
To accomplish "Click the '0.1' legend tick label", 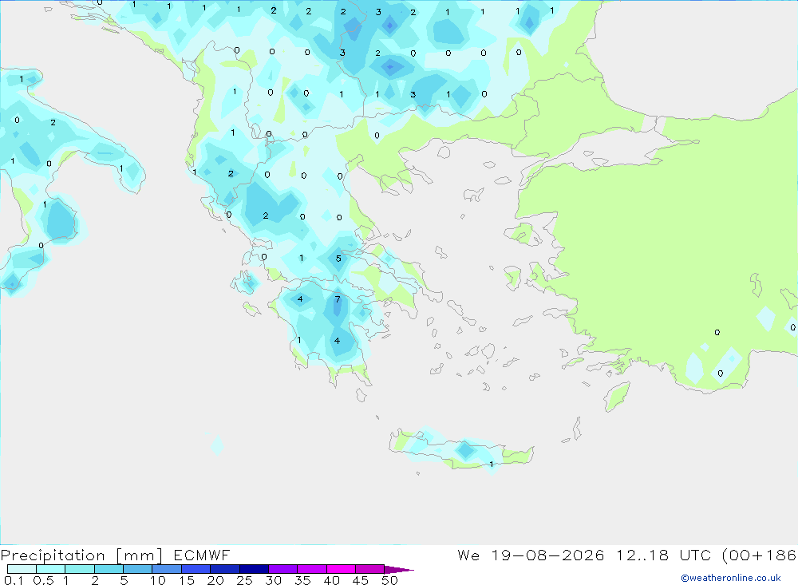I will (14, 580).
